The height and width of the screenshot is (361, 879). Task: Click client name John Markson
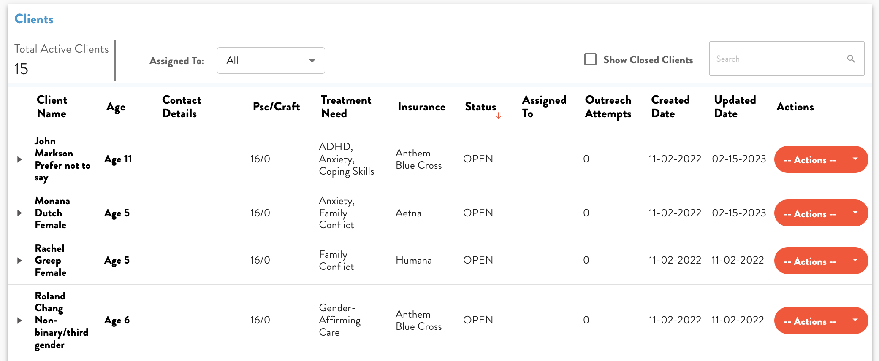click(54, 147)
